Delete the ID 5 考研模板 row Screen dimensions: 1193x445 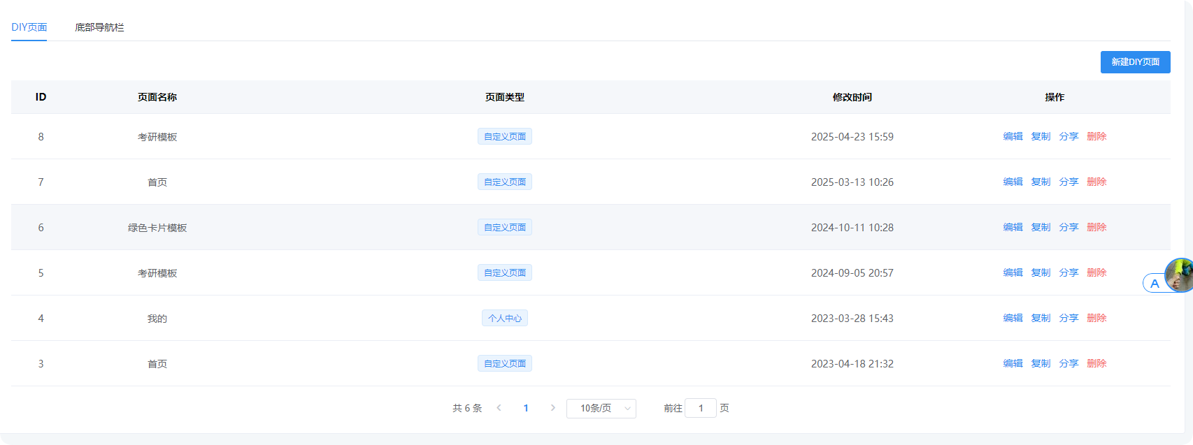pos(1096,272)
